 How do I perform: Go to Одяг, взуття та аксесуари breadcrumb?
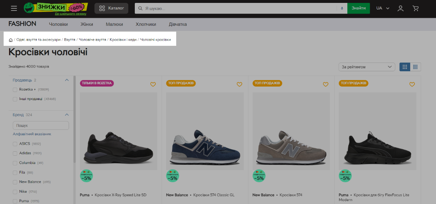(x=39, y=40)
